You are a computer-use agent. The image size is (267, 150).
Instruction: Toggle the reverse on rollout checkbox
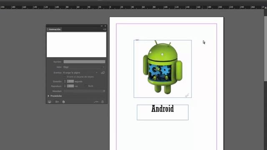tap(65, 77)
